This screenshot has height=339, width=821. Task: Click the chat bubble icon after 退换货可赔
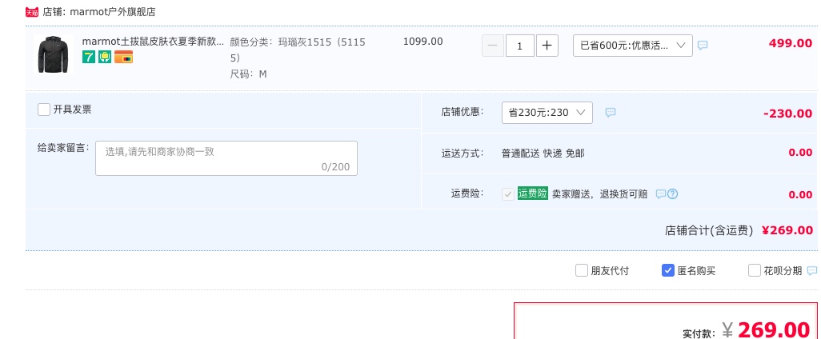(x=661, y=194)
